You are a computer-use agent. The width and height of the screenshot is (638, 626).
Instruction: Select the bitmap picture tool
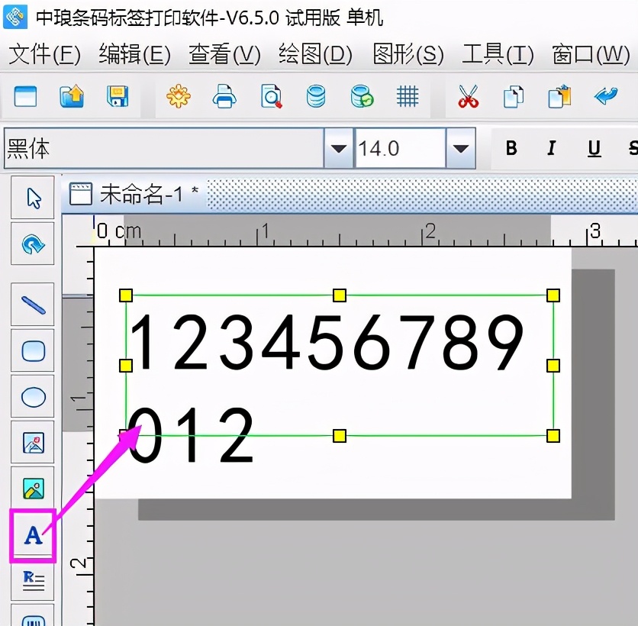(x=33, y=489)
